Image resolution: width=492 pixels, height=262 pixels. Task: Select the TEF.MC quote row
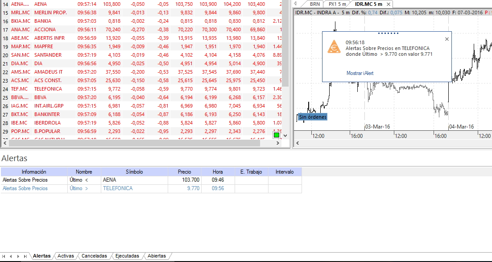click(141, 89)
